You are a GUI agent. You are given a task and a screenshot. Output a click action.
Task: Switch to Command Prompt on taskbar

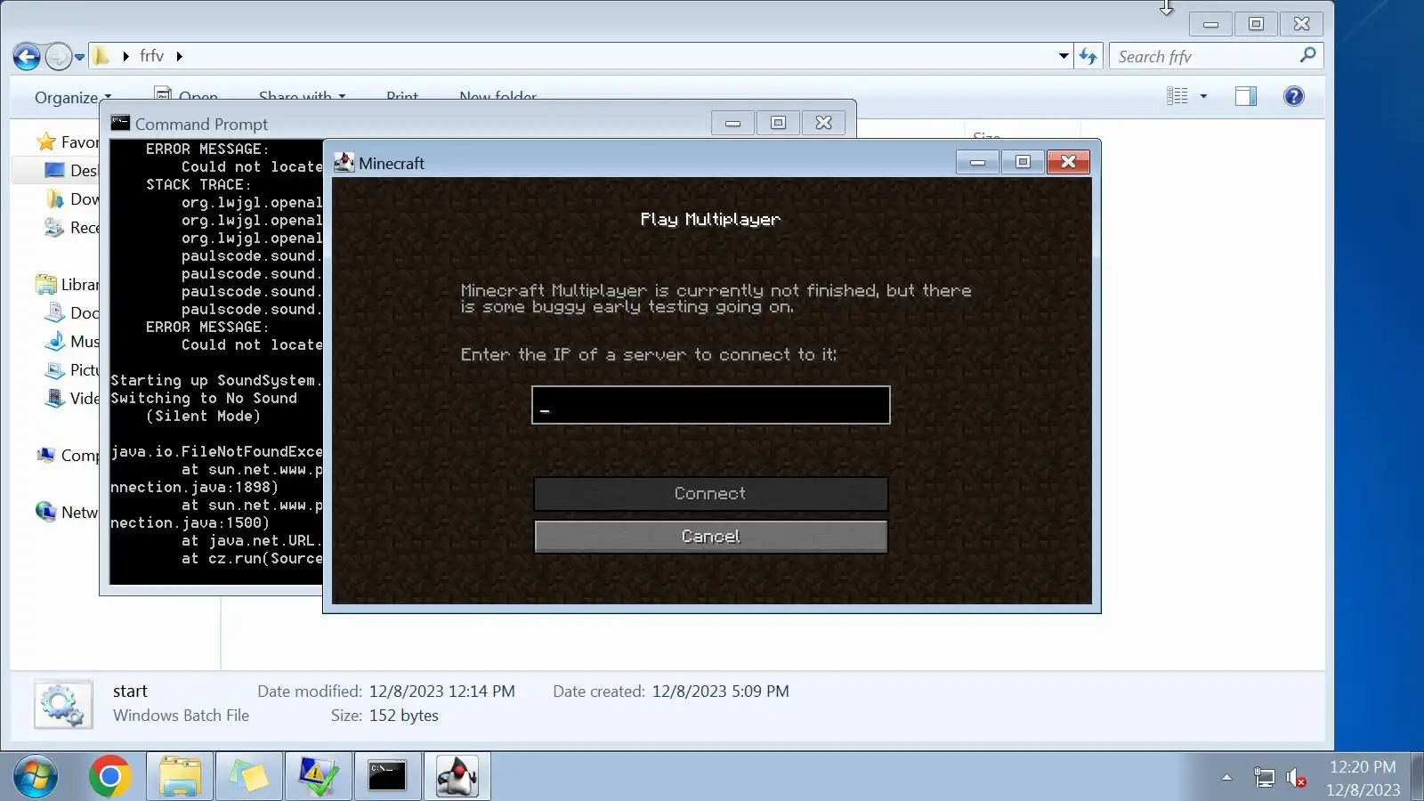(x=387, y=777)
